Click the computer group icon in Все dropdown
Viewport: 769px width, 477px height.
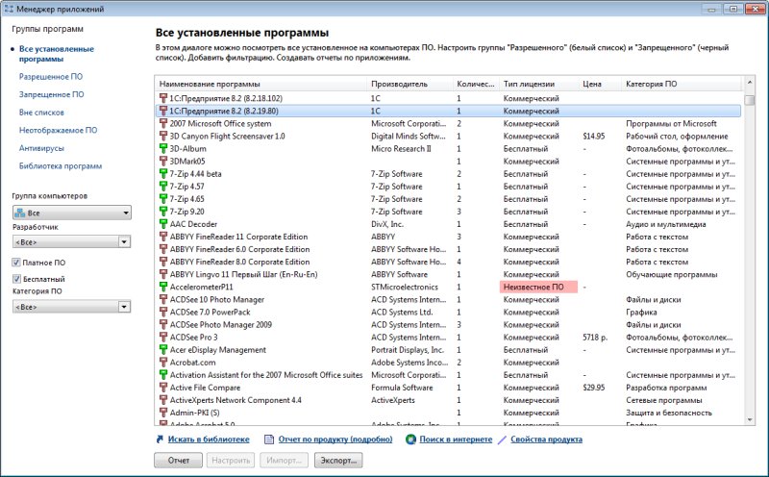tap(20, 213)
